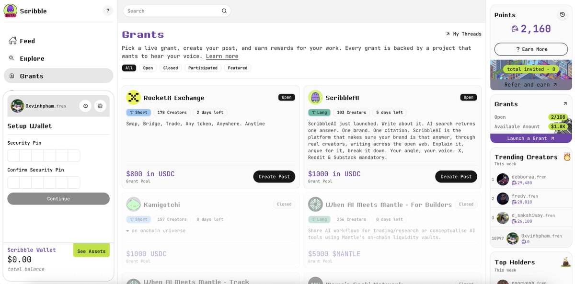
Task: Click $5000 $MANTLE pool amount
Action: pyautogui.click(x=334, y=254)
